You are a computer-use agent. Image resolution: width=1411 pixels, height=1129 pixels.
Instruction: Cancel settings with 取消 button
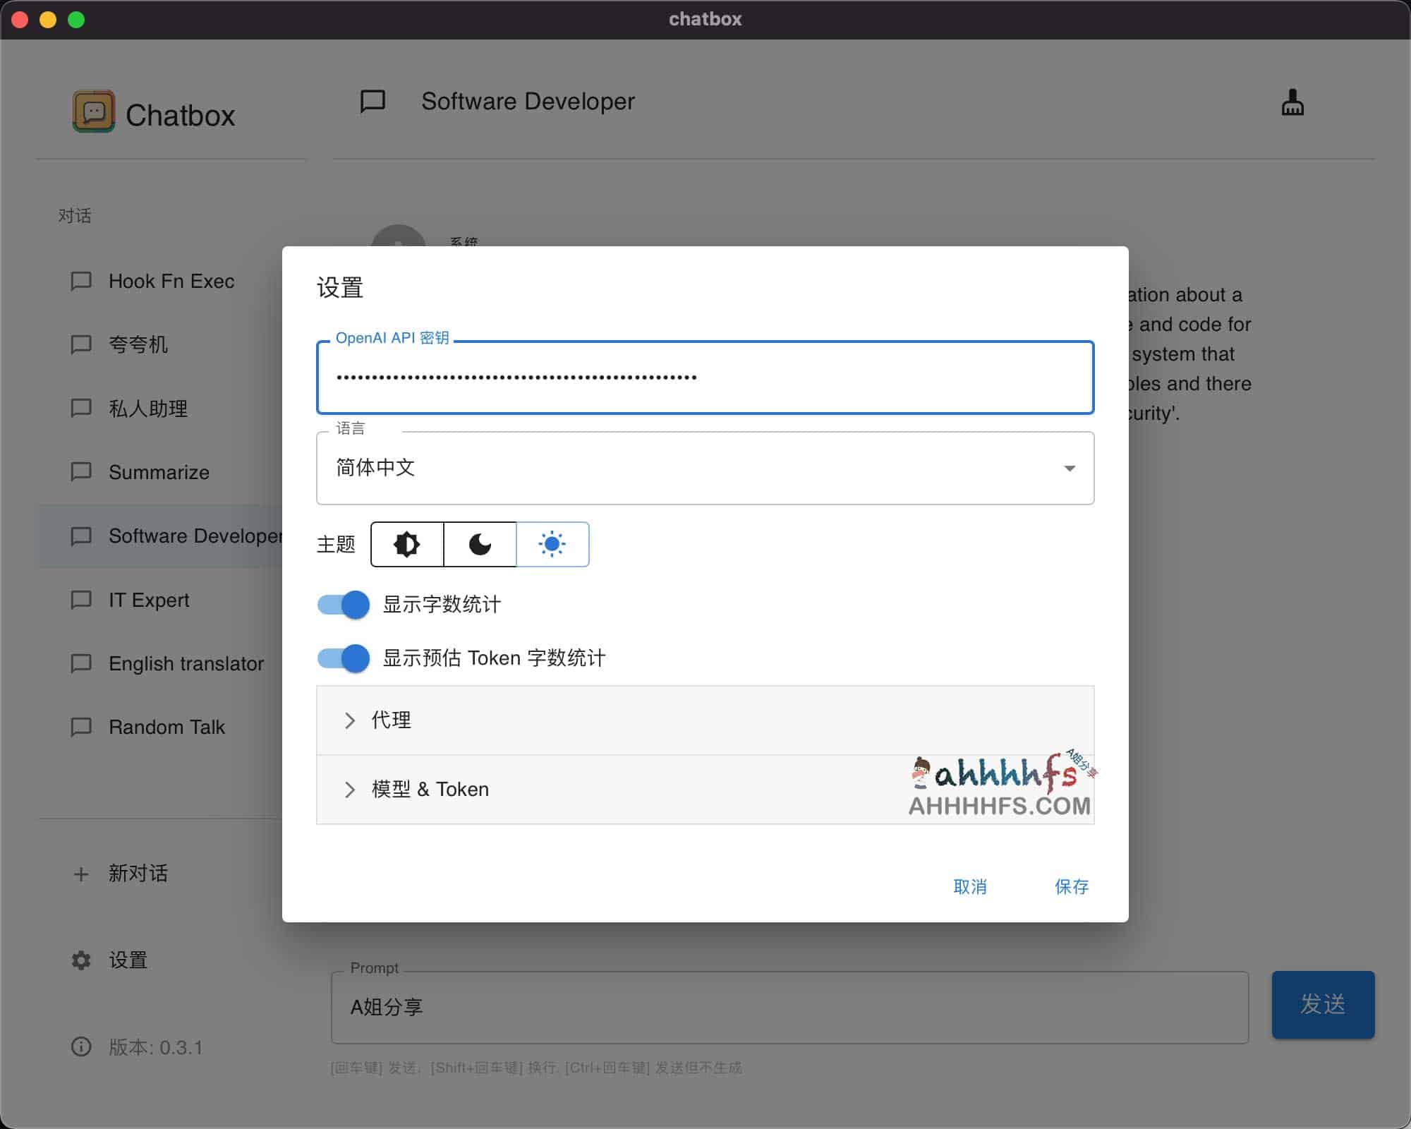970,887
